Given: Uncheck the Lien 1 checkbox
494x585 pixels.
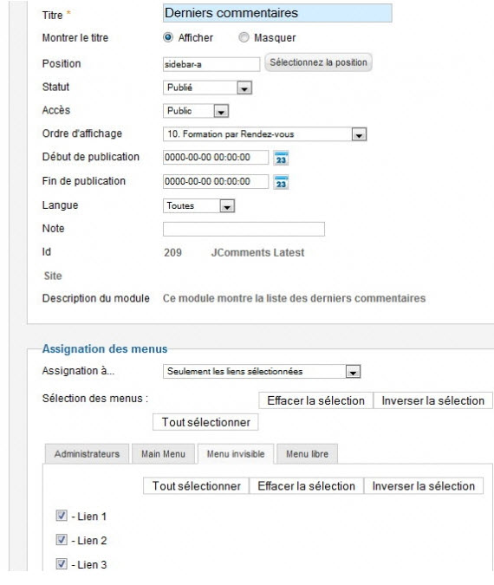Looking at the screenshot, I should point(62,516).
